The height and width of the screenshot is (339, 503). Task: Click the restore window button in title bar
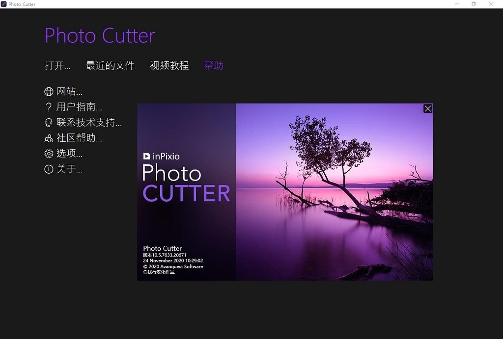pos(474,4)
